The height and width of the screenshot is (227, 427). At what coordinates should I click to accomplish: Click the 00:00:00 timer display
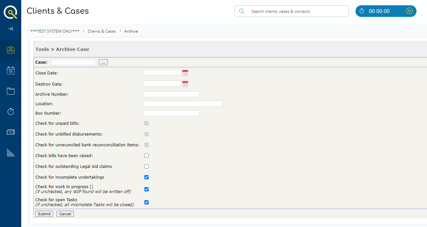(x=379, y=11)
